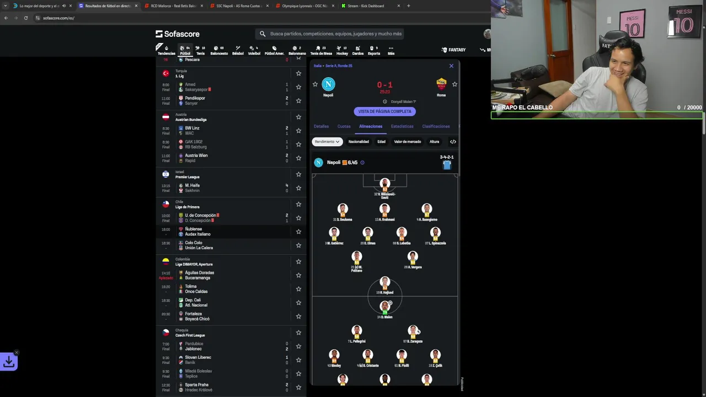Open the user profile avatar
The image size is (706, 397).
point(487,34)
